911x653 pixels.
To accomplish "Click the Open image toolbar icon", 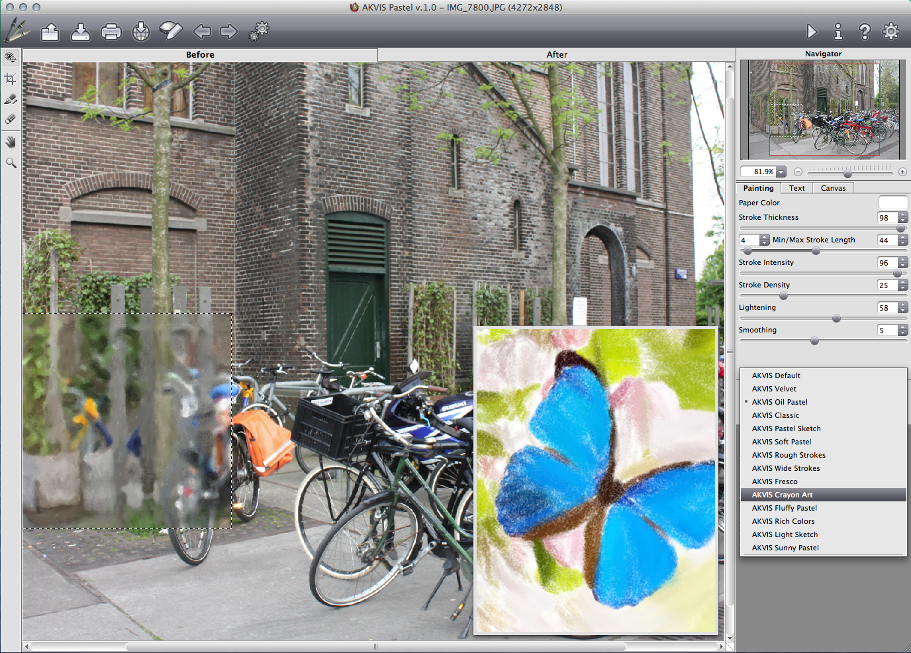I will [50, 31].
